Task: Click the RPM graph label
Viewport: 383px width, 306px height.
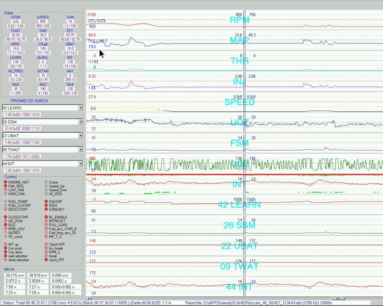Action: tap(239, 20)
